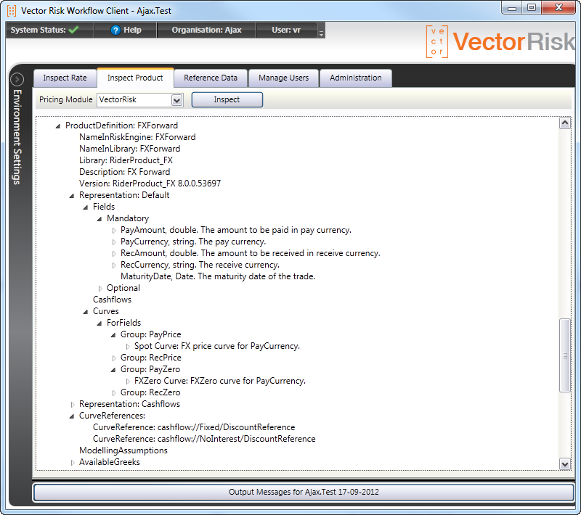The width and height of the screenshot is (581, 515).
Task: Collapse the Group: PayPrice node
Action: 113,335
